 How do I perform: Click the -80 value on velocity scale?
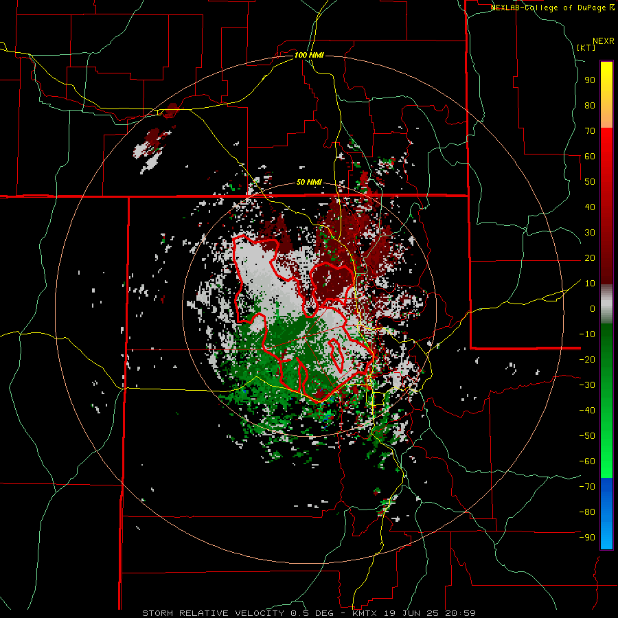click(587, 512)
